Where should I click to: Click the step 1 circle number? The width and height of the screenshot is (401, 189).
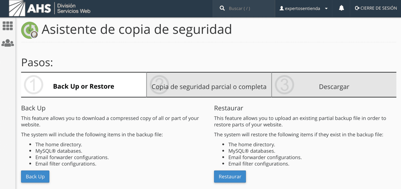click(x=34, y=85)
